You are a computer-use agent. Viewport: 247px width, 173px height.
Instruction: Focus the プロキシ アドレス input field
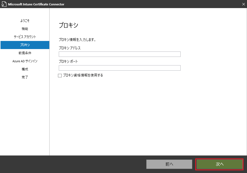point(119,54)
